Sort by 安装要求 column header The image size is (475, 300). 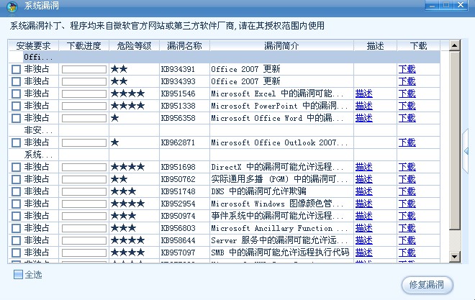tap(33, 46)
